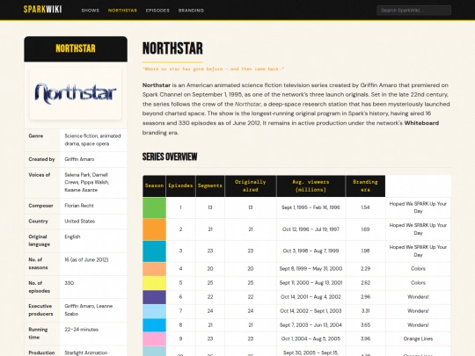
Task: Click the Episodes column header
Action: tap(180, 185)
